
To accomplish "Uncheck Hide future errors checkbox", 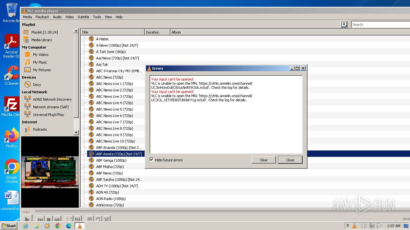I will point(152,160).
